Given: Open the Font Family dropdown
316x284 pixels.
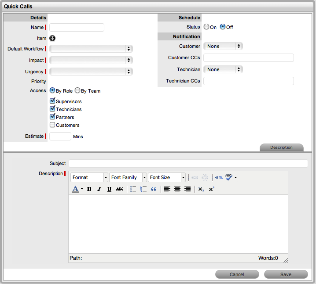Looking at the screenshot, I should (128, 177).
